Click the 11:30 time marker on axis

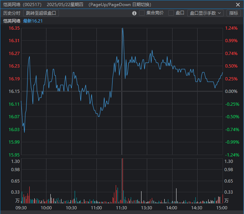[x=122, y=208]
